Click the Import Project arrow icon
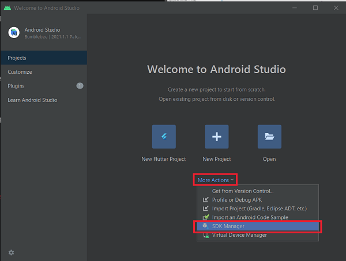This screenshot has width=346, height=261. pyautogui.click(x=206, y=209)
